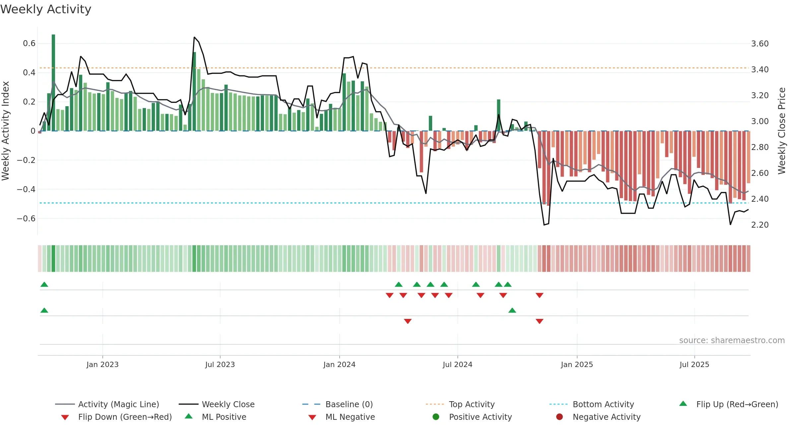Click the Weekly Activity chart title

46,9
